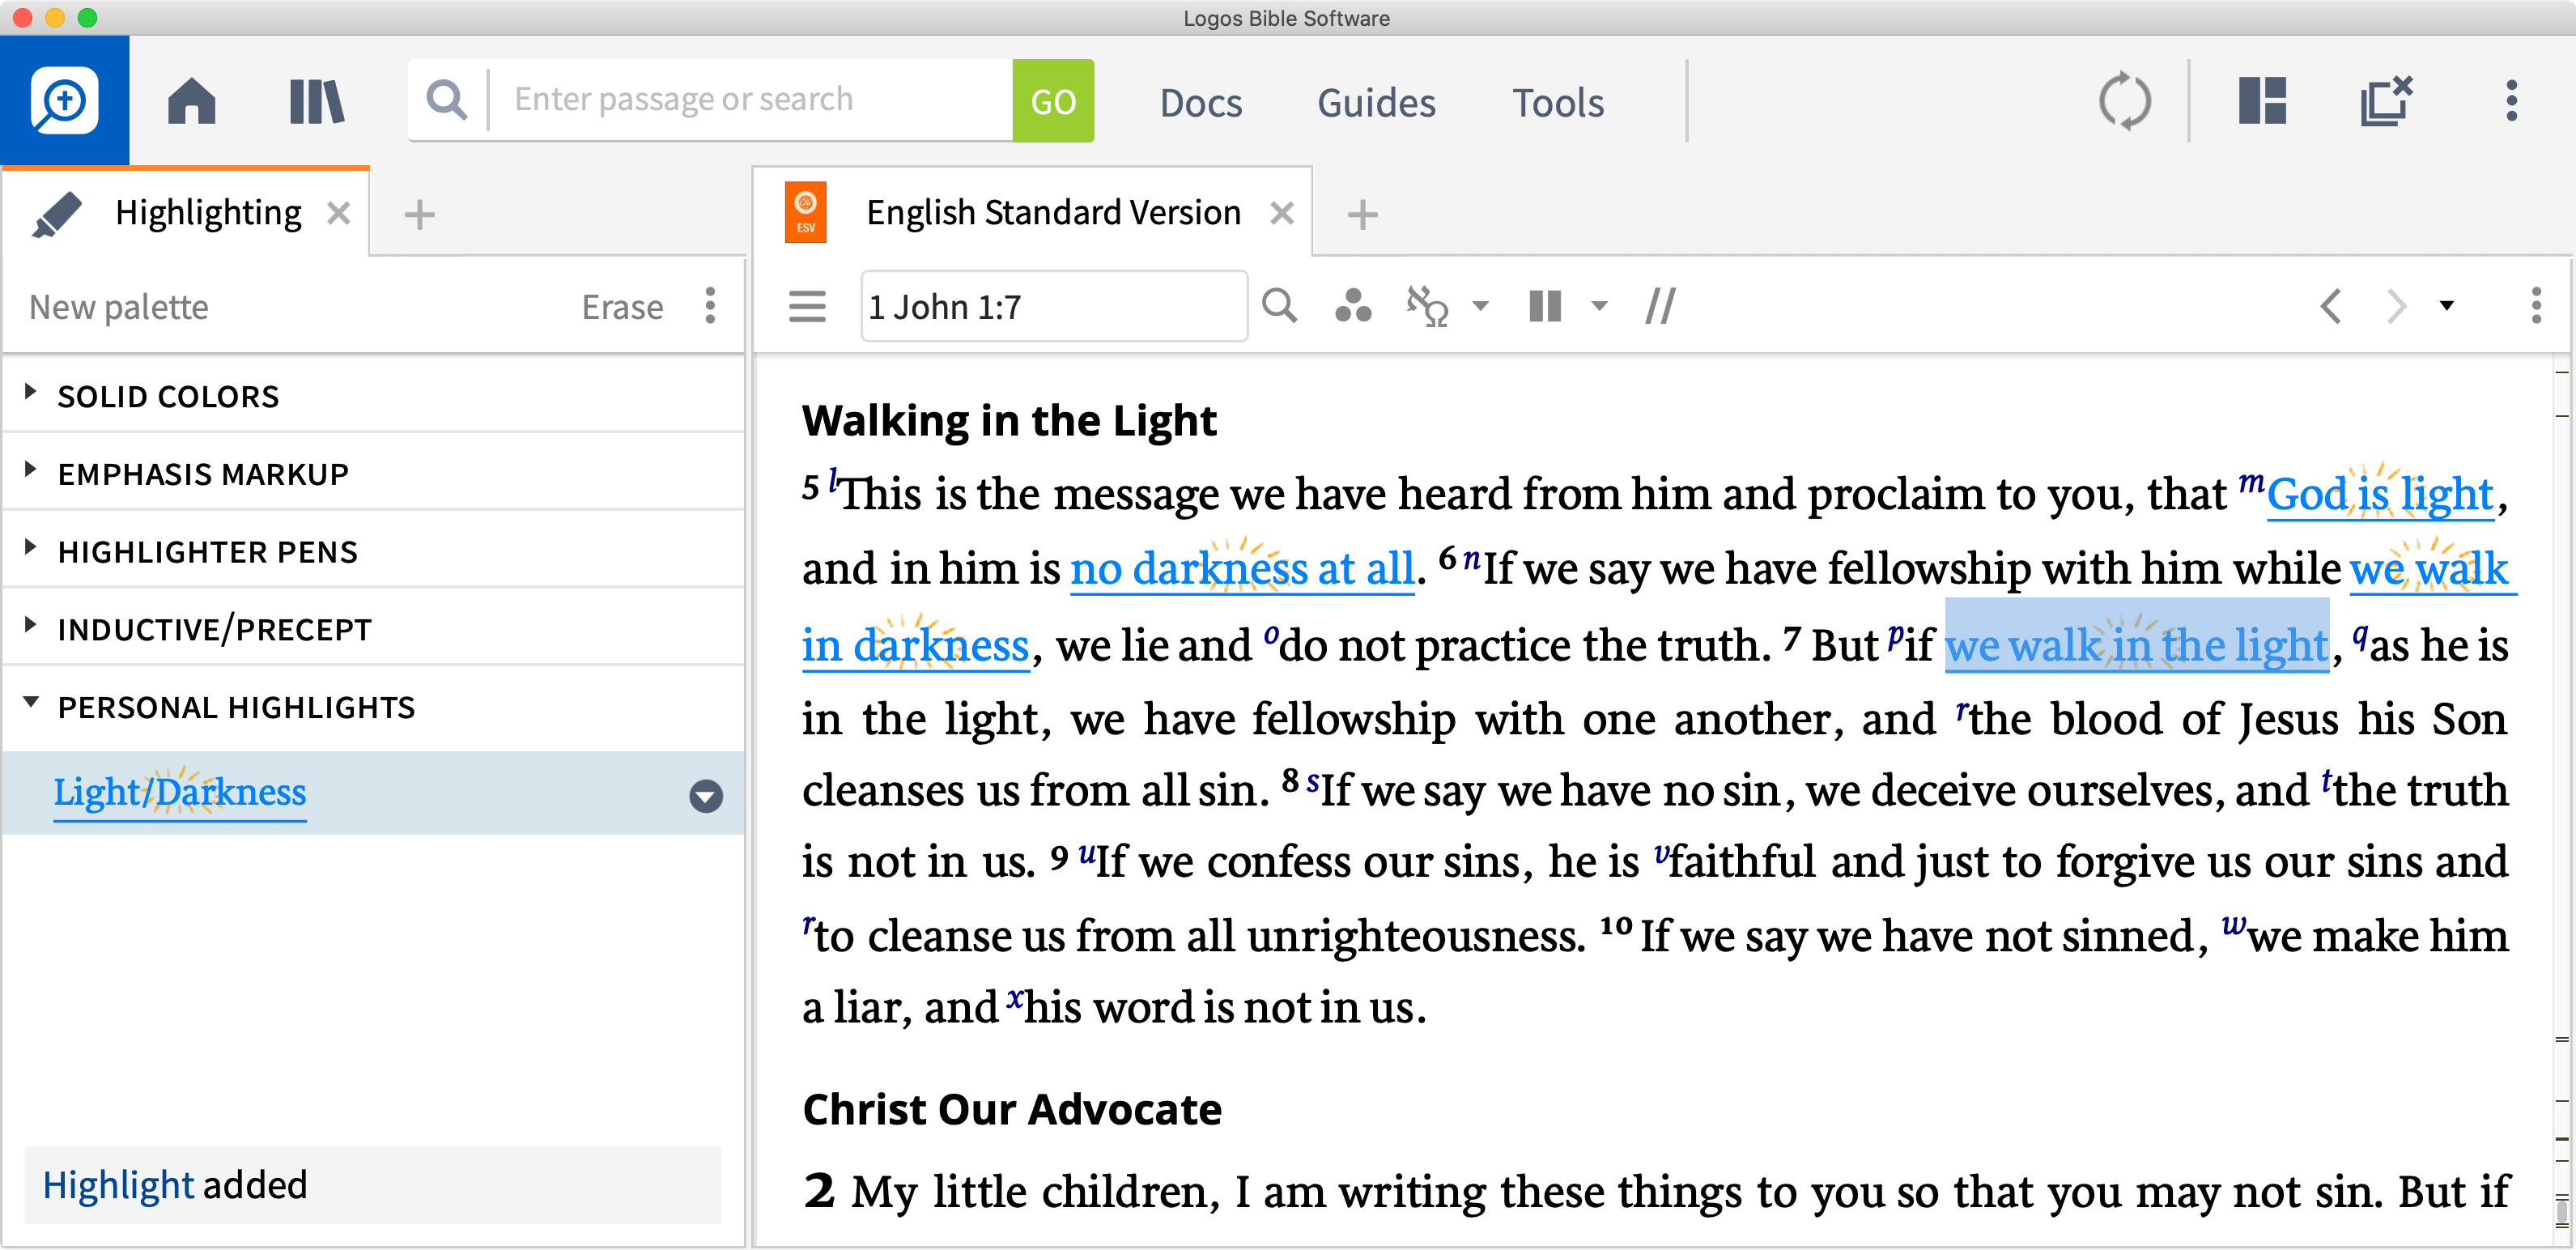This screenshot has height=1250, width=2576.
Task: Go forward with the right chevron
Action: (x=2396, y=306)
